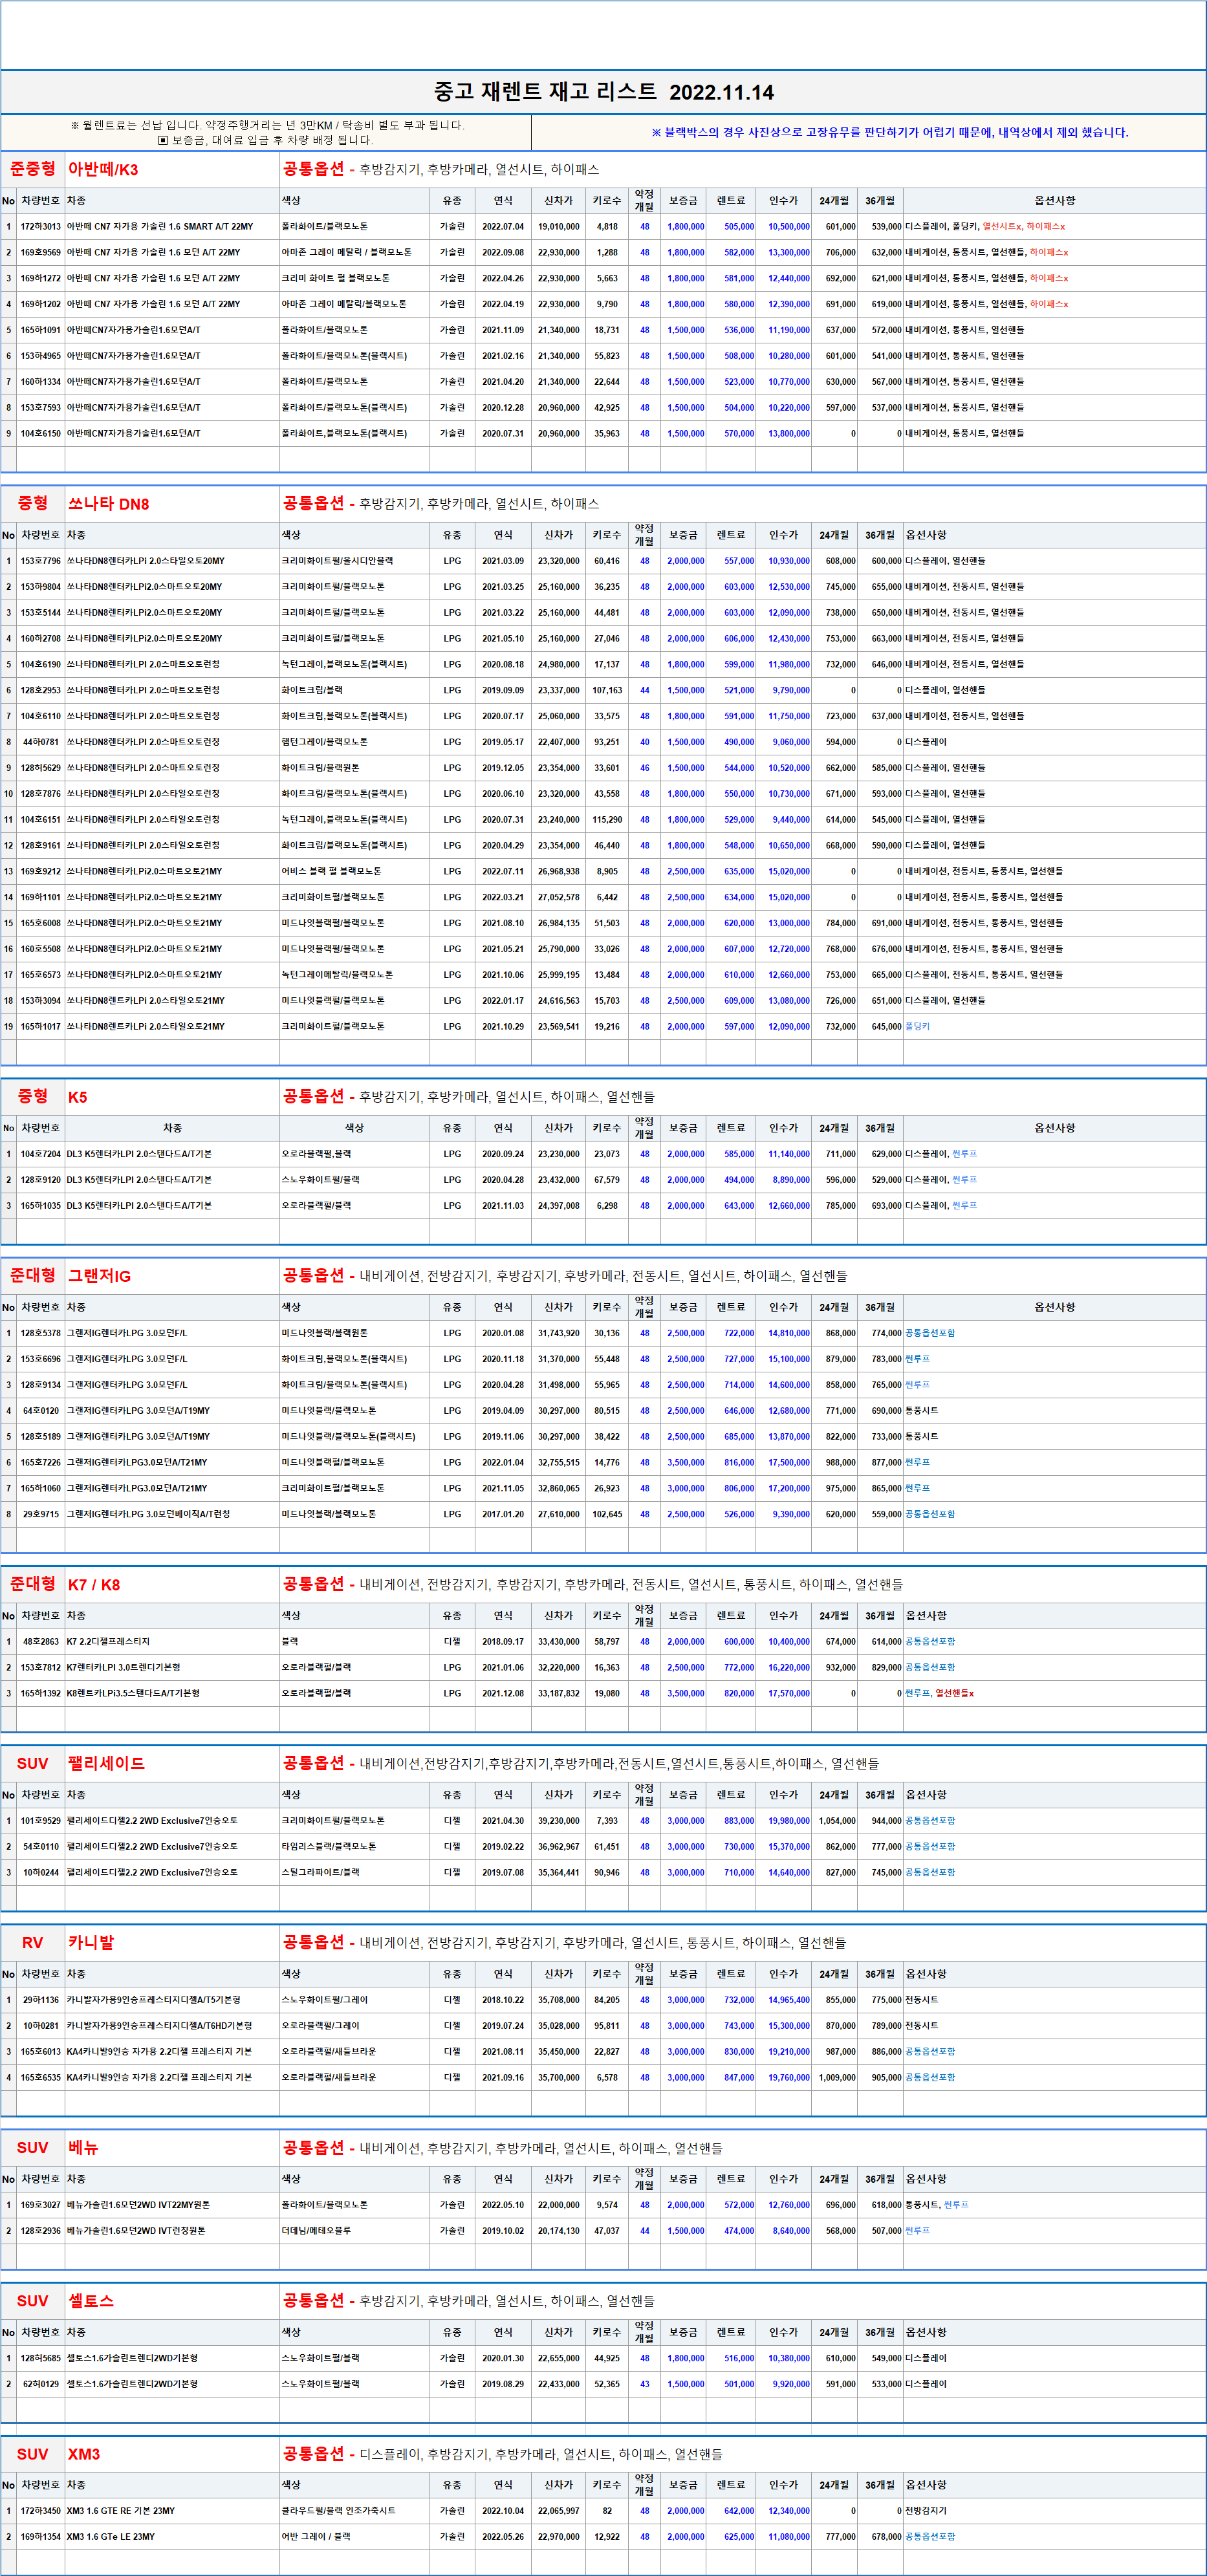
Task: Click license plate cell "169호9569"
Action: 41,253
